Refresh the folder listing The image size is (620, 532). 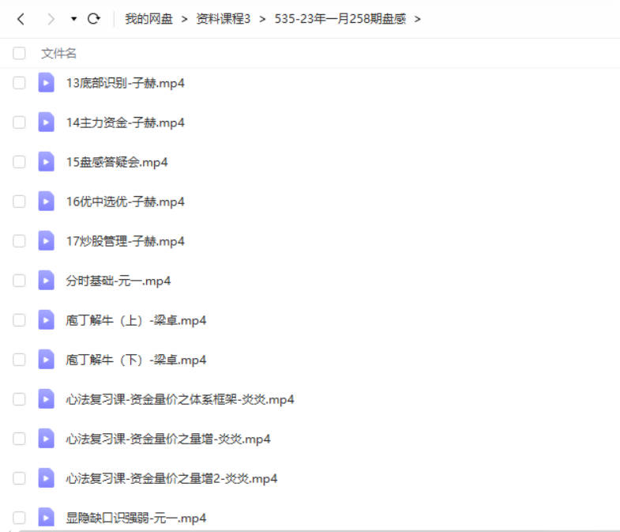(94, 19)
